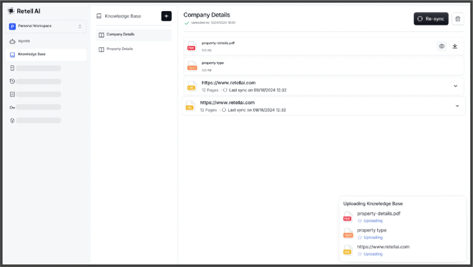Click the Uploading link for property-details.pdf
Screen dimensions: 473x267
(x=373, y=220)
